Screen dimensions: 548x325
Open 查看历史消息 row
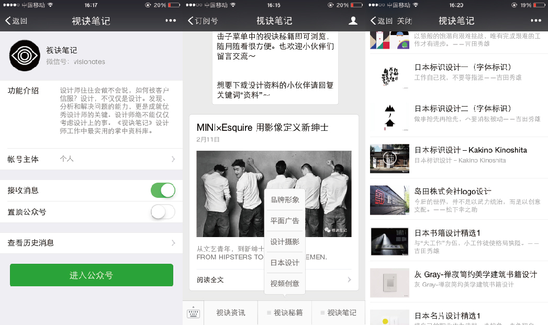click(91, 243)
